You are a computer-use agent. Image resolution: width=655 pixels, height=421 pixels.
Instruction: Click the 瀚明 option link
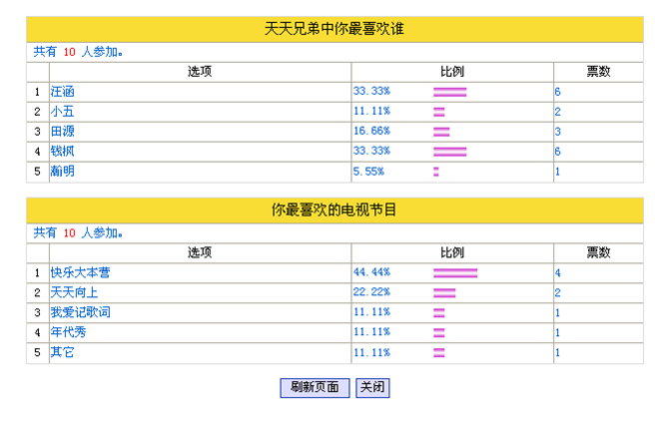click(x=62, y=172)
